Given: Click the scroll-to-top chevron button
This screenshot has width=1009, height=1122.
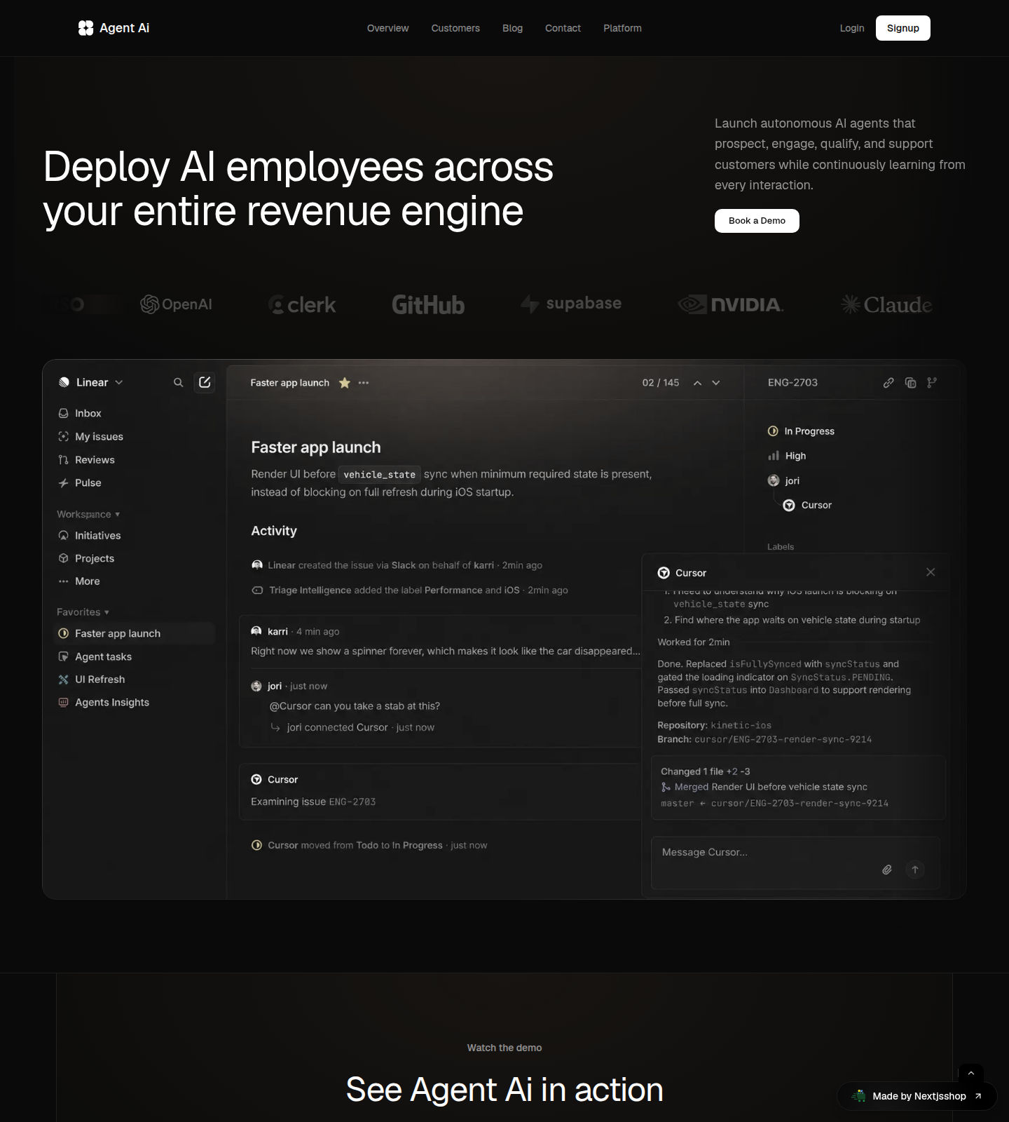Looking at the screenshot, I should coord(971,1073).
